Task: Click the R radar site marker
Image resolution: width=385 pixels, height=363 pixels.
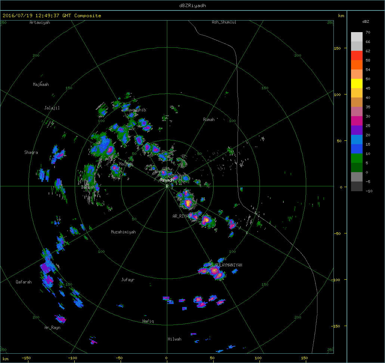Action: coord(167,186)
